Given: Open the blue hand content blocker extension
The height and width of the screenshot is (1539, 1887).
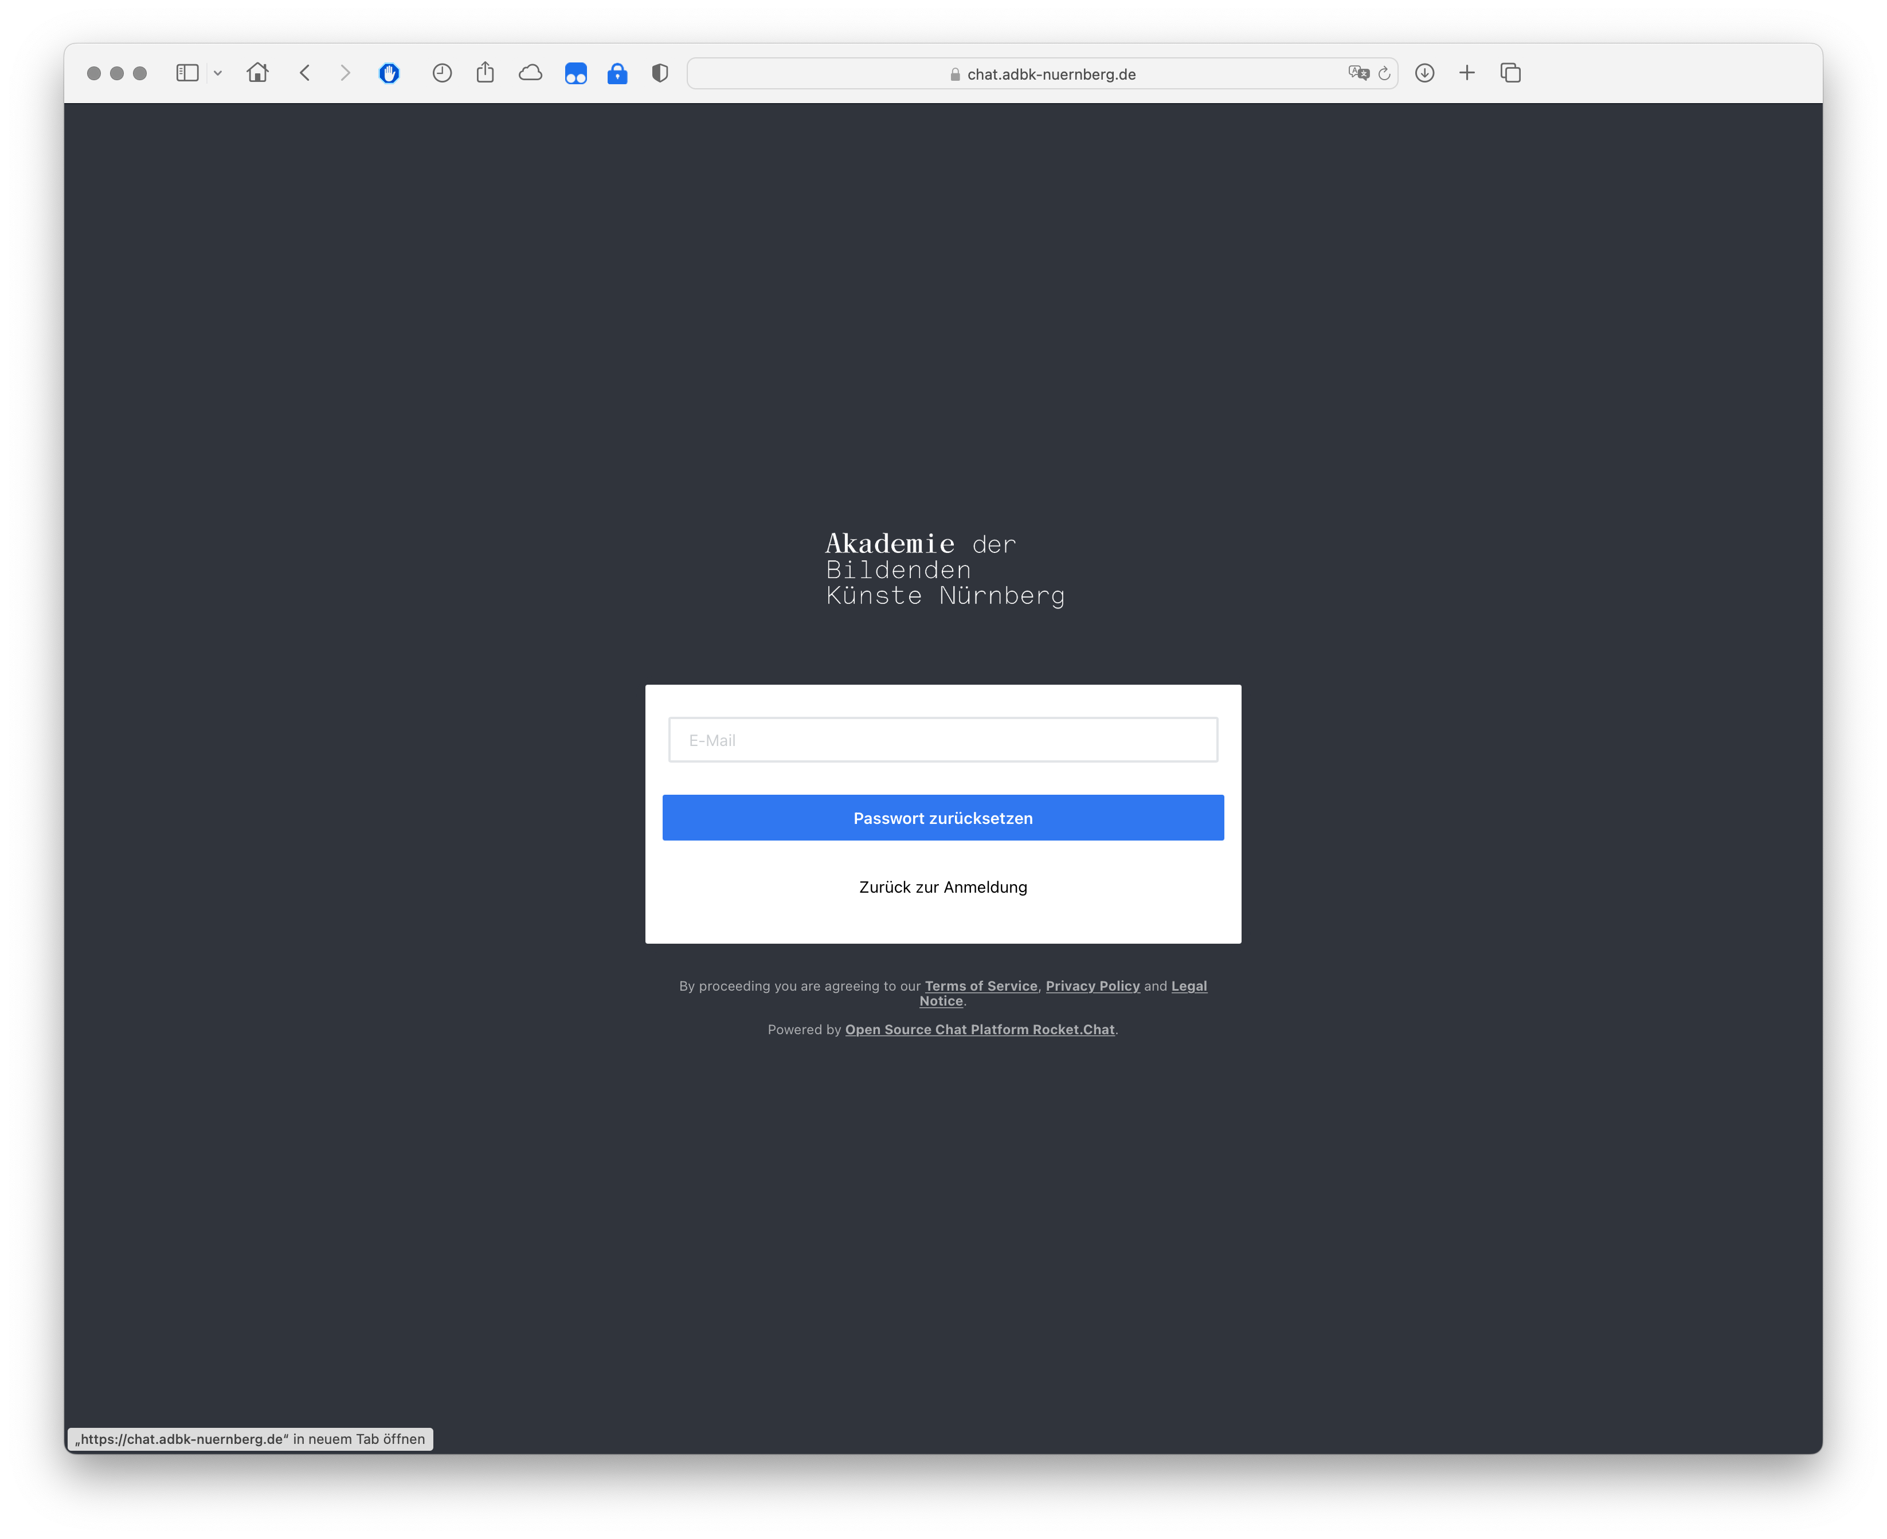Looking at the screenshot, I should pyautogui.click(x=389, y=73).
